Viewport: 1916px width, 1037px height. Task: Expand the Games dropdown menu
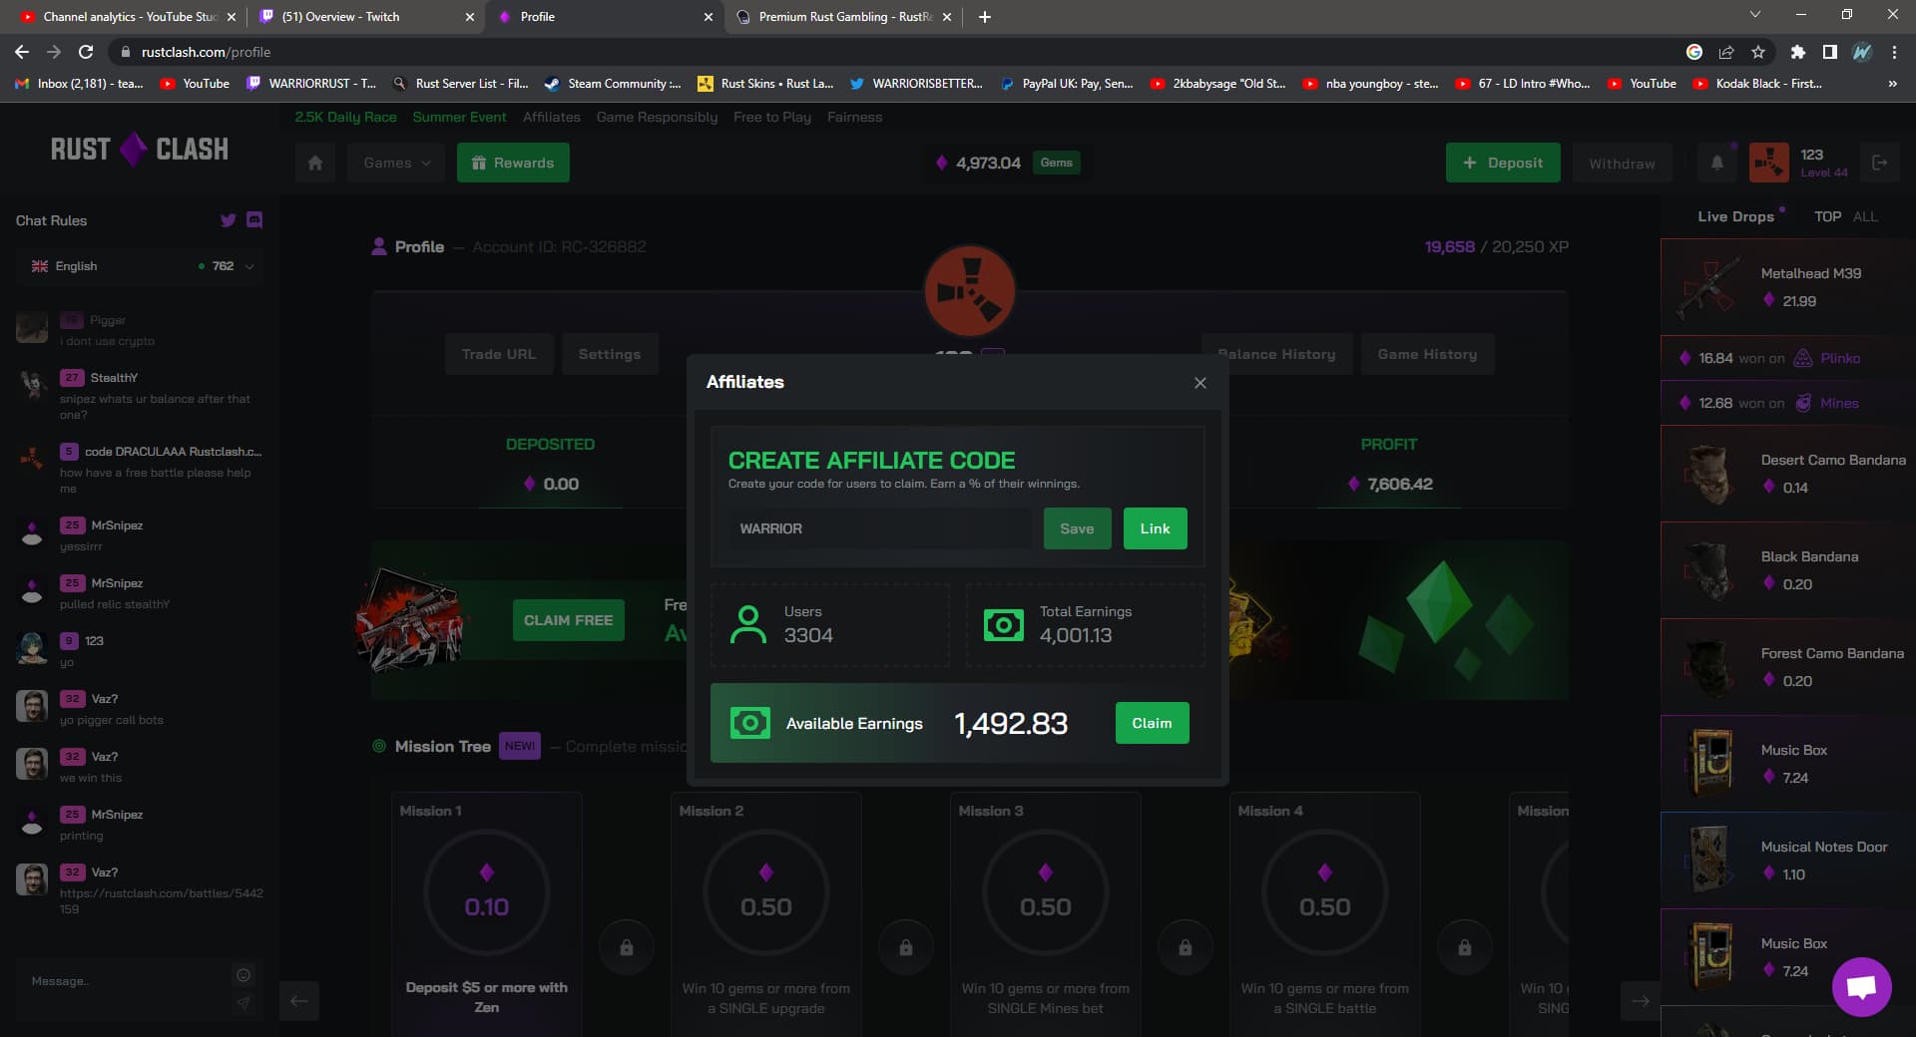[x=396, y=163]
